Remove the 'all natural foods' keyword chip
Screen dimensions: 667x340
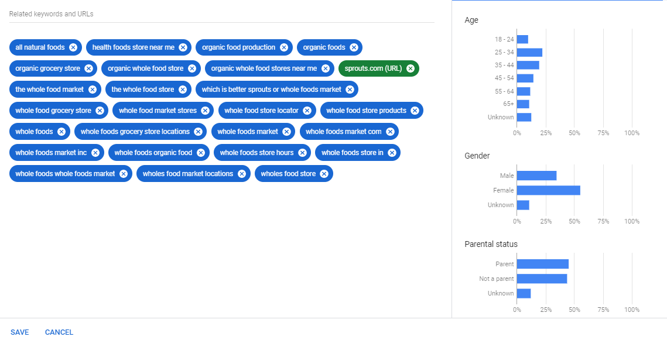point(73,47)
